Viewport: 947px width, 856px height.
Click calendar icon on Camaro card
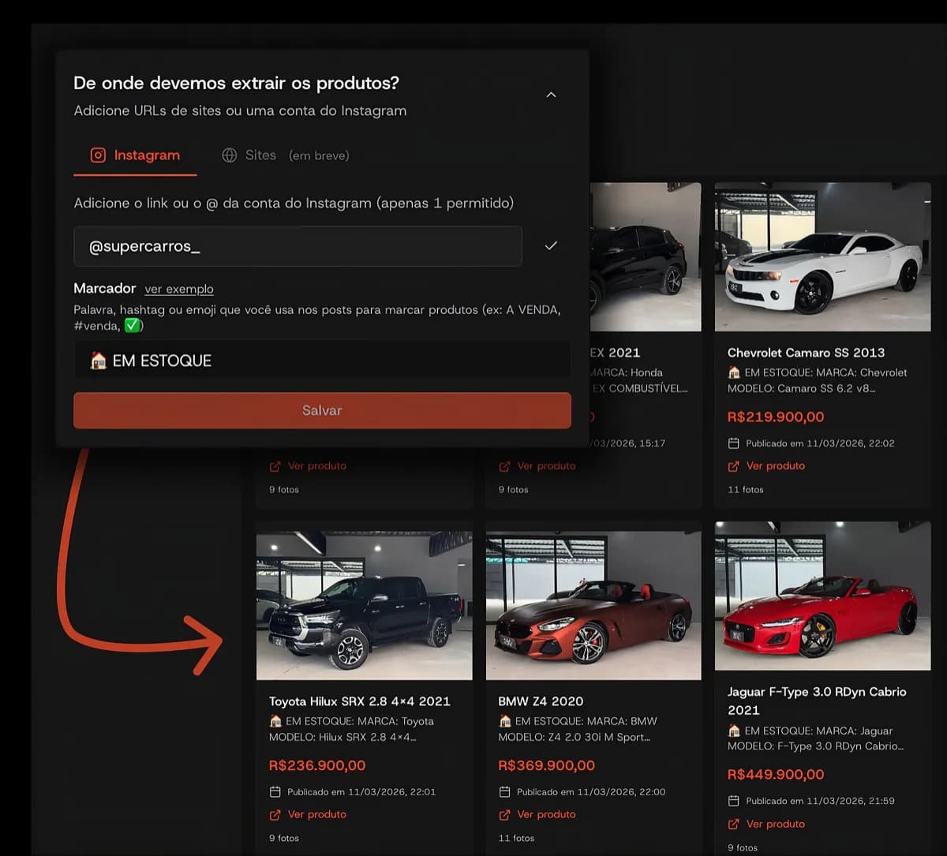tap(733, 443)
